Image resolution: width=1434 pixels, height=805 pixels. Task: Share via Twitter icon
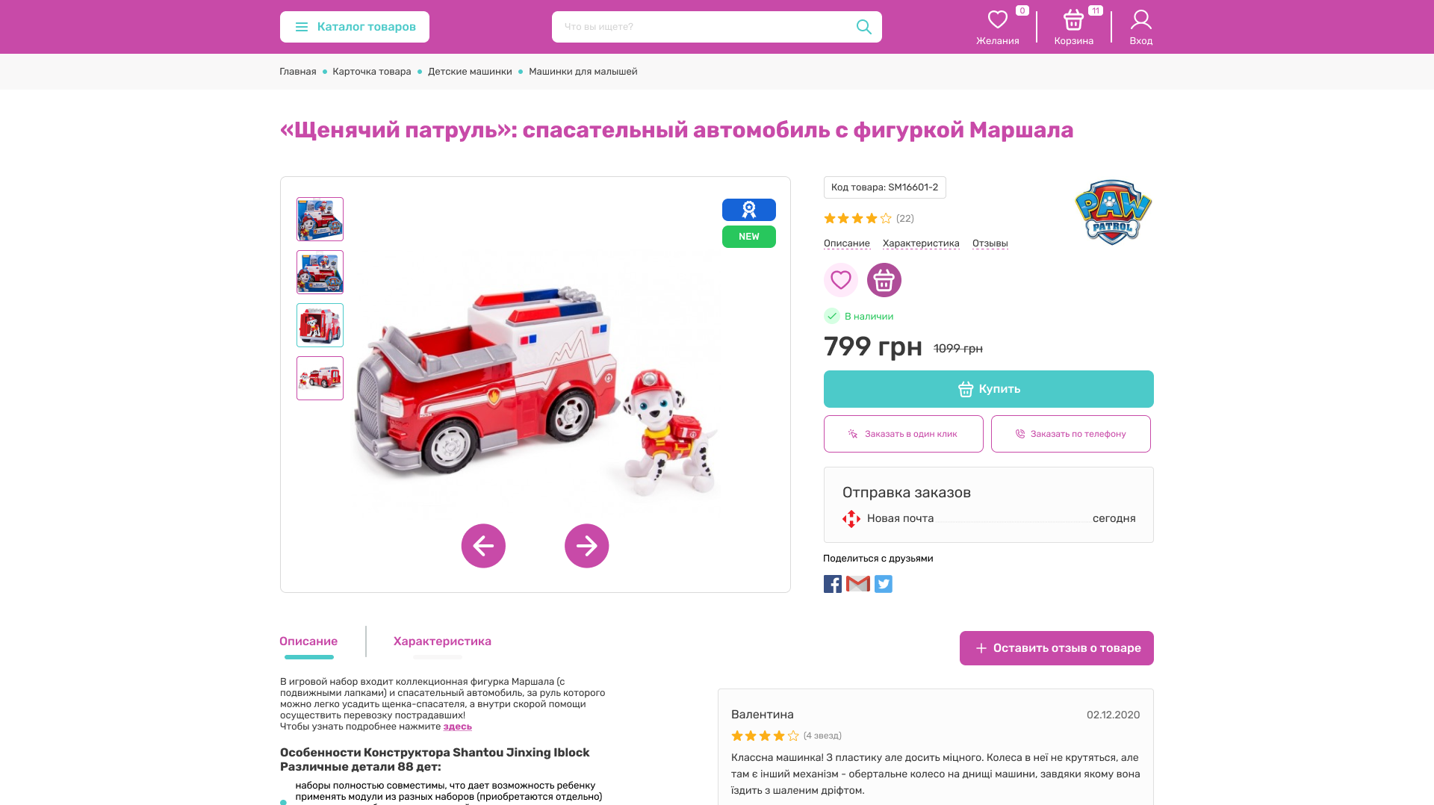[x=884, y=584]
